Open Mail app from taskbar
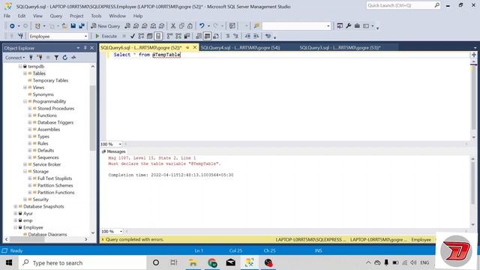 pyautogui.click(x=231, y=262)
